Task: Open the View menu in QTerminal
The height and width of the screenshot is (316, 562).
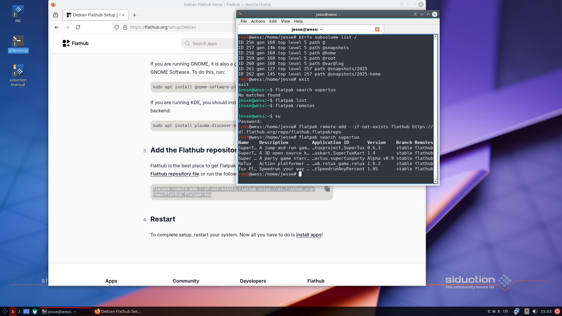Action: pyautogui.click(x=285, y=21)
